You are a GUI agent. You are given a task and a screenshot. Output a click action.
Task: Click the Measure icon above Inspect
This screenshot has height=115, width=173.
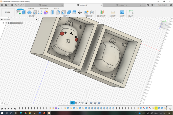(113, 12)
